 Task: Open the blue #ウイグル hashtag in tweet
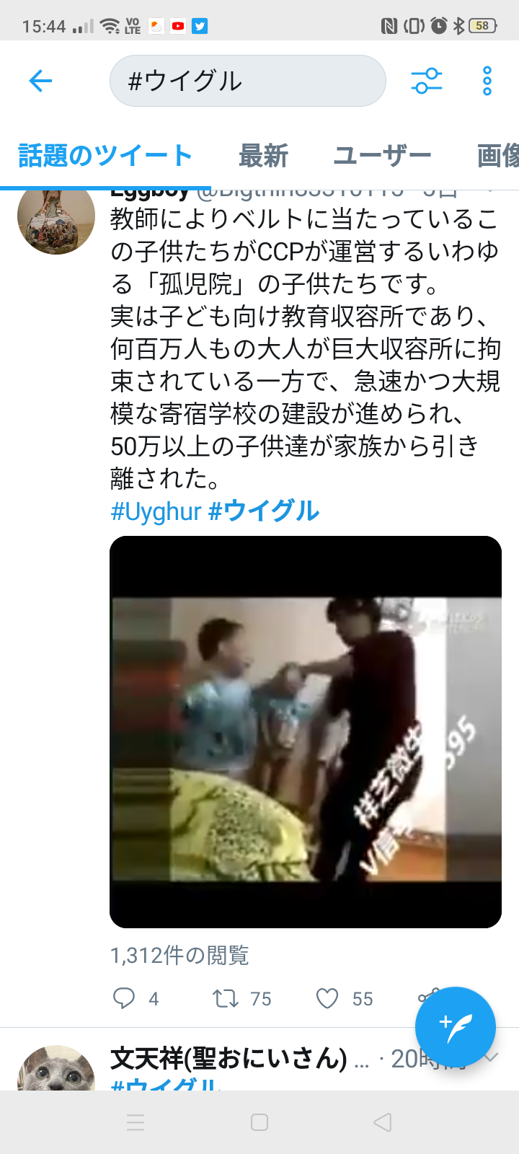pos(264,511)
